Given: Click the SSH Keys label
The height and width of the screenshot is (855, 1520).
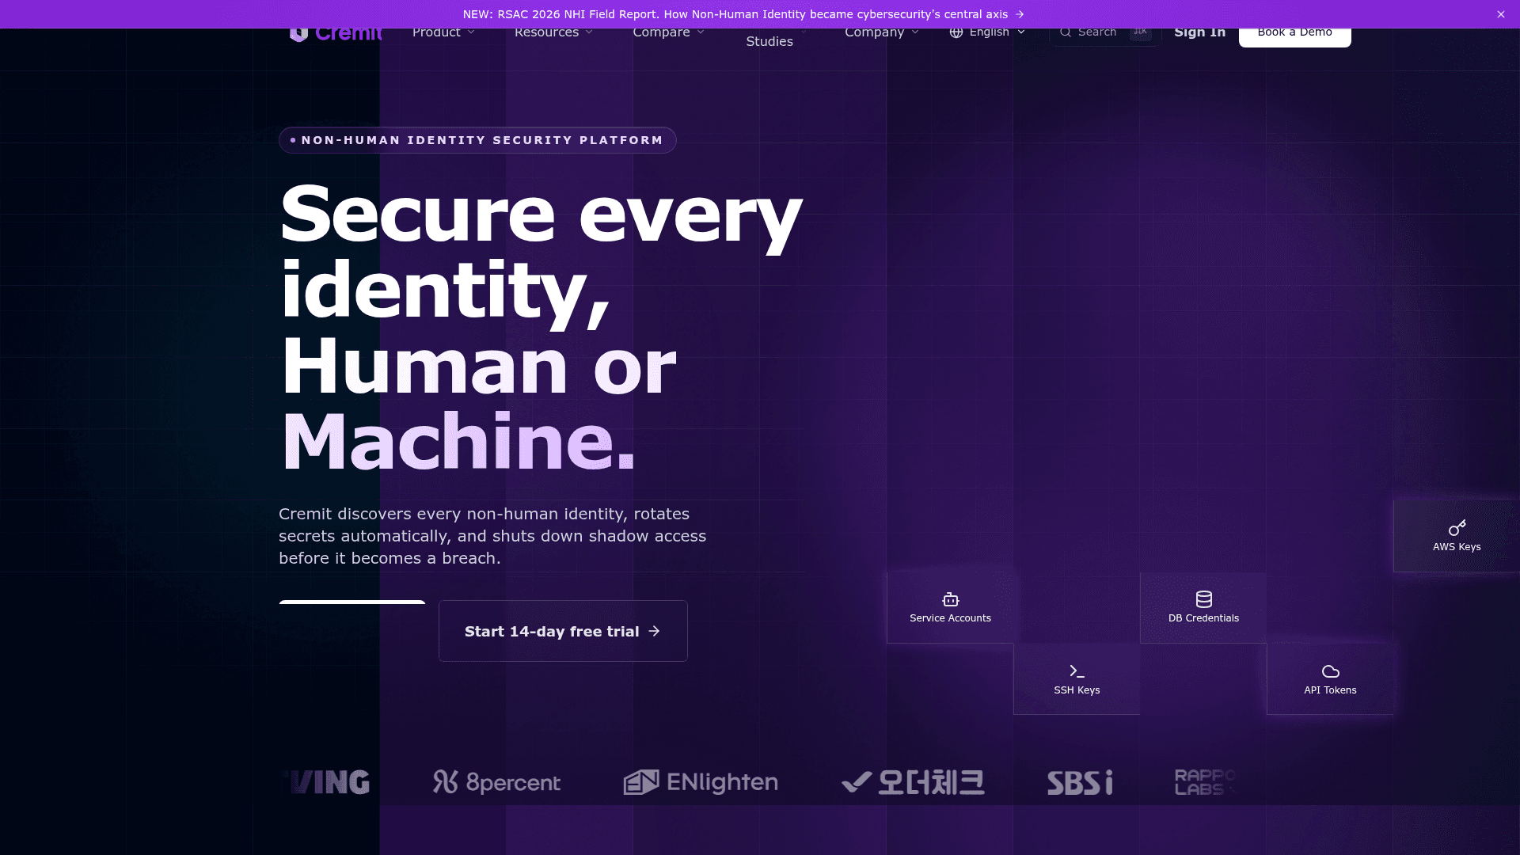Looking at the screenshot, I should (1077, 690).
